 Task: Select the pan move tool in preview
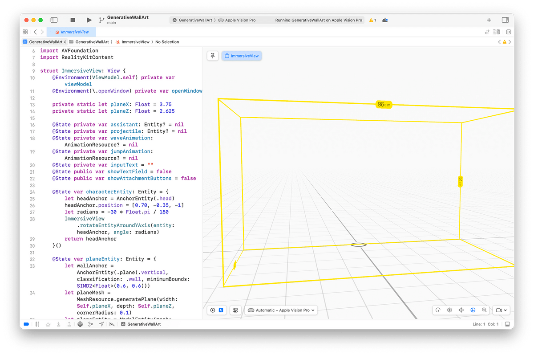click(461, 310)
